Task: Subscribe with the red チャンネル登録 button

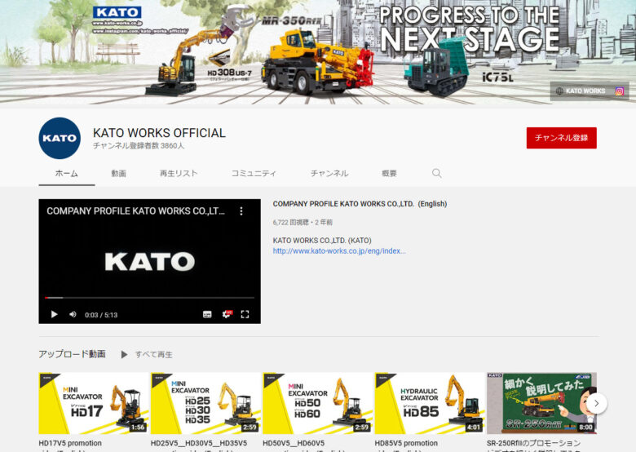Action: click(x=561, y=138)
